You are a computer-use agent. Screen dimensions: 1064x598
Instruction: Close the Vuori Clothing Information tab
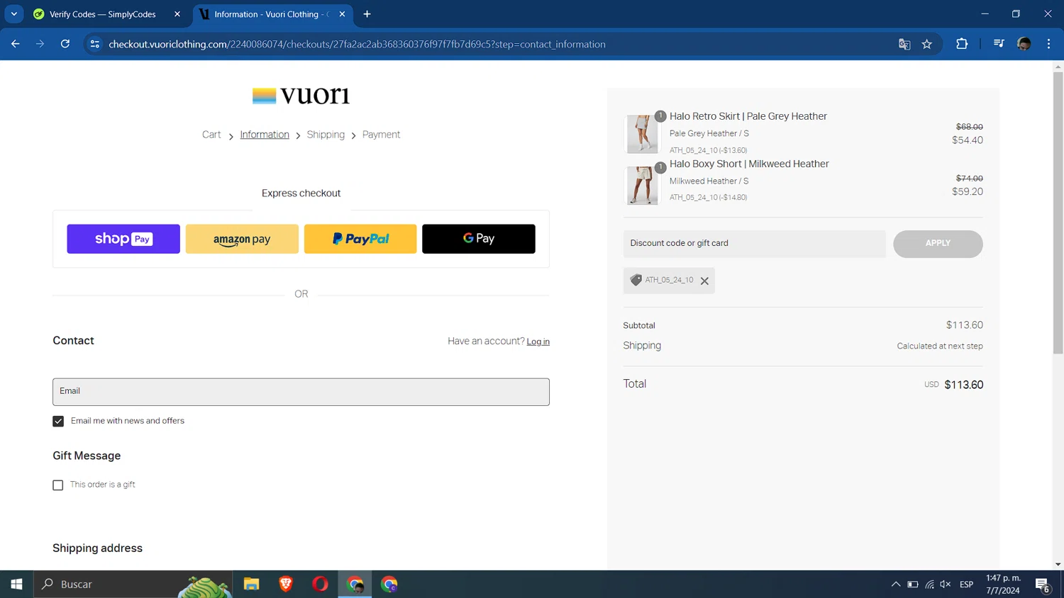(342, 14)
